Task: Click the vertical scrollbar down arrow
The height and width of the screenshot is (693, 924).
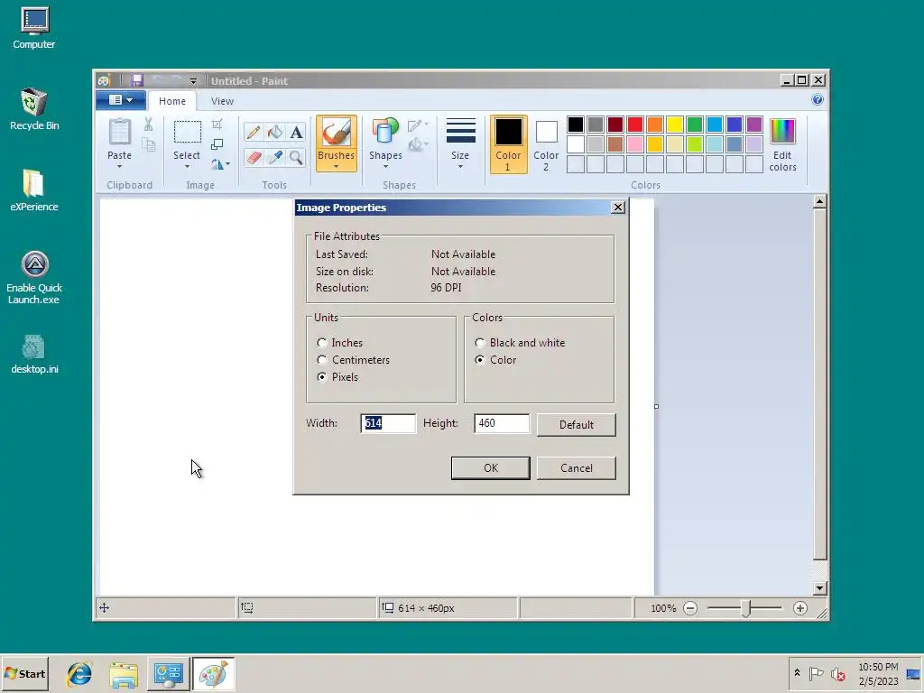Action: (819, 587)
